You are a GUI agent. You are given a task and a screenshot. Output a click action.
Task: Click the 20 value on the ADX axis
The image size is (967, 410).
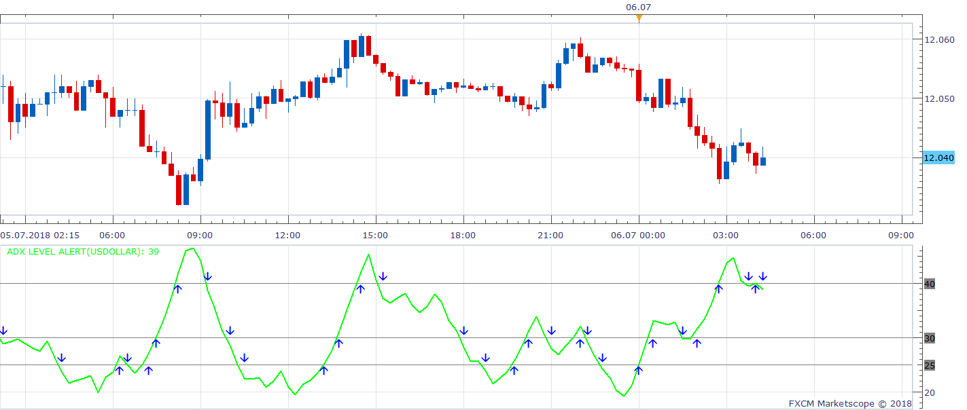click(x=930, y=392)
